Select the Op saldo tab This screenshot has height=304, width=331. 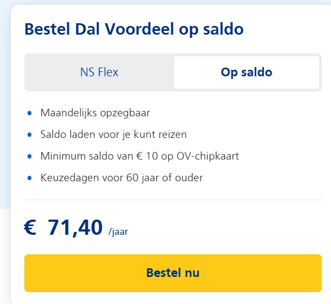tap(246, 72)
